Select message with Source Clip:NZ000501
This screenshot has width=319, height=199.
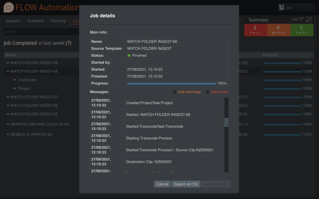click(170, 150)
